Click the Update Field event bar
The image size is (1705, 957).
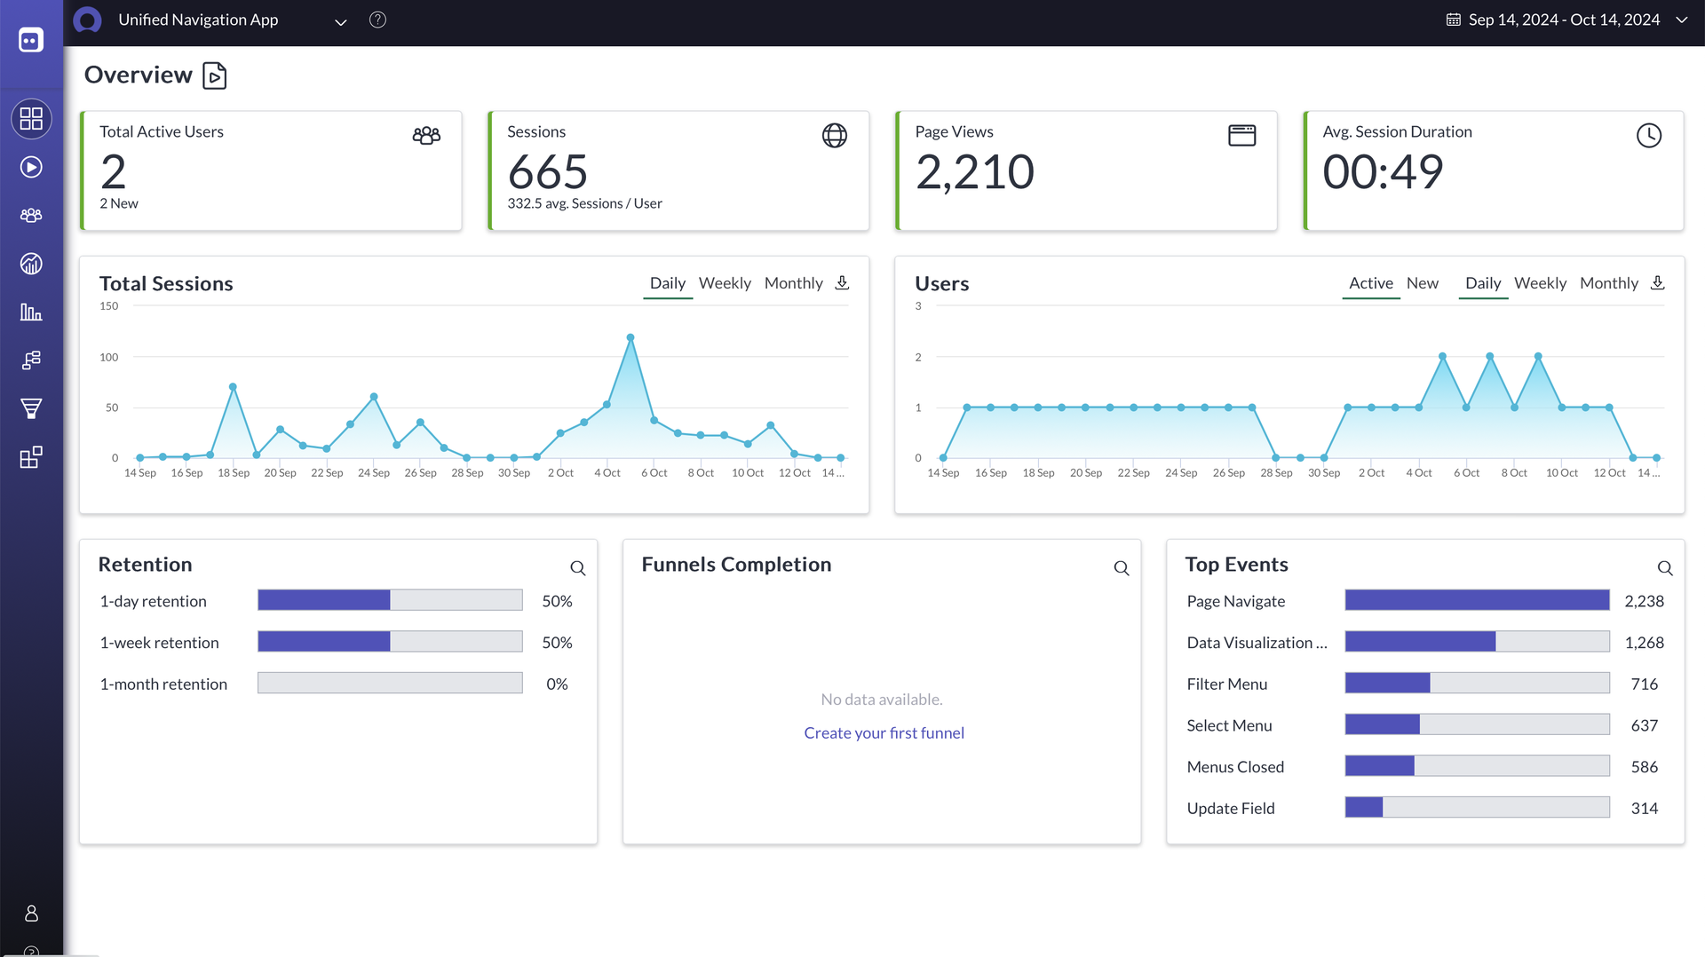click(x=1477, y=807)
